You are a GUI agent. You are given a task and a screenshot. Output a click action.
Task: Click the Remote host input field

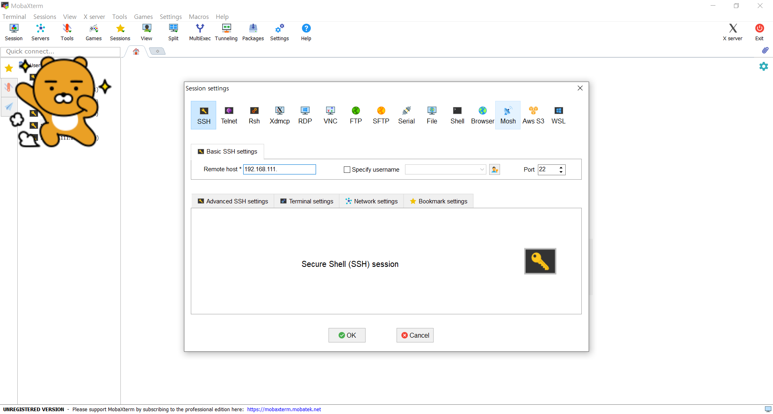[x=279, y=169]
